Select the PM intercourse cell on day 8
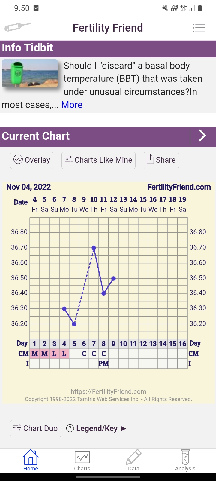 [x=103, y=364]
